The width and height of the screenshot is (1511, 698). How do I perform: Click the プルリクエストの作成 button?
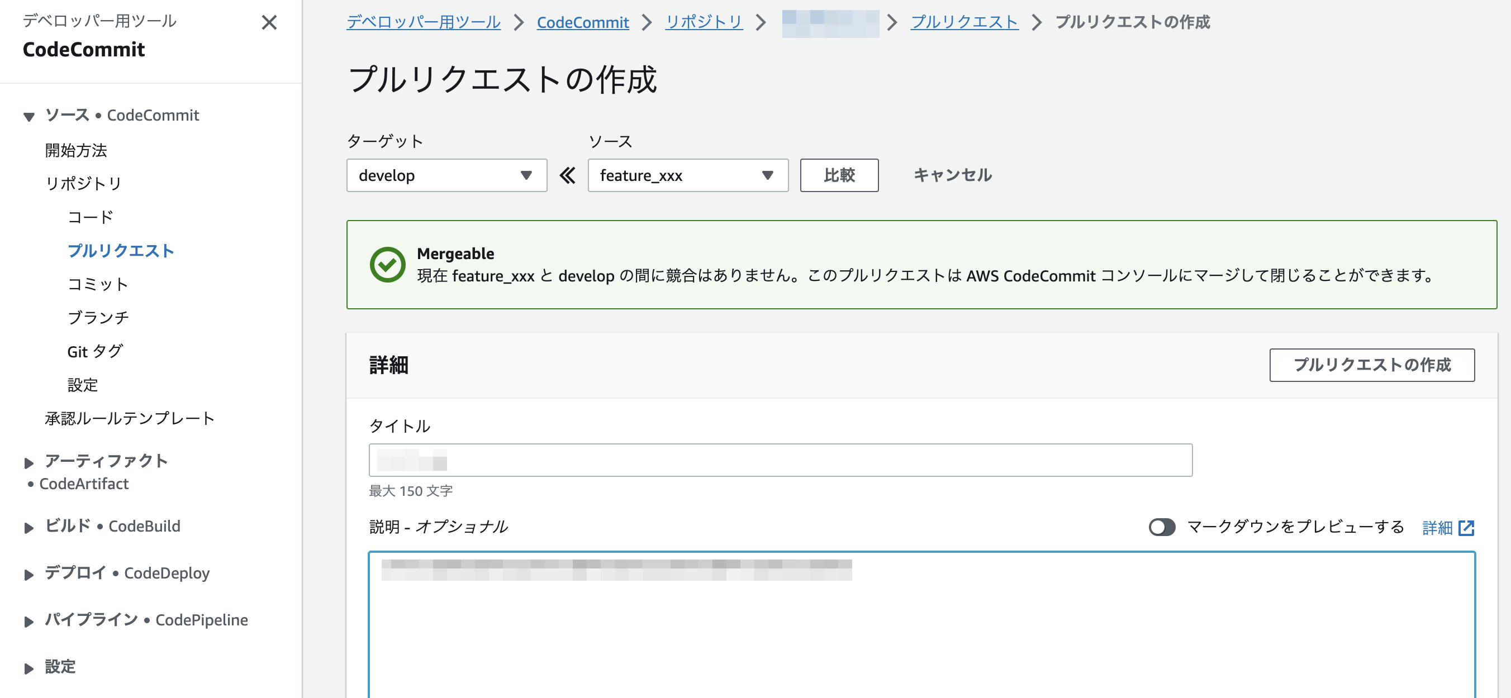coord(1372,365)
